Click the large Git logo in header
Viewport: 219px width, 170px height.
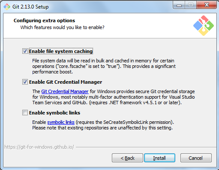204,26
